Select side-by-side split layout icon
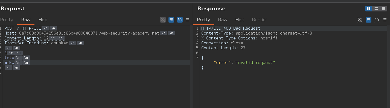390x108 pixels. (x=369, y=9)
